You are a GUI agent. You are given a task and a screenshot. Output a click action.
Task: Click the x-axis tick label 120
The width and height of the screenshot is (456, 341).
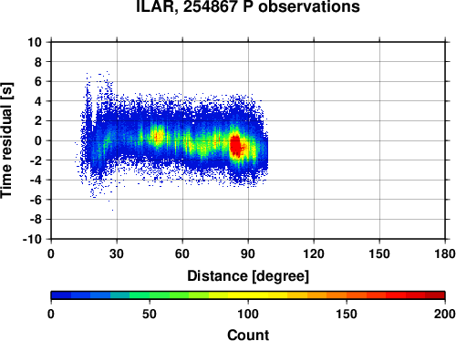tap(314, 253)
